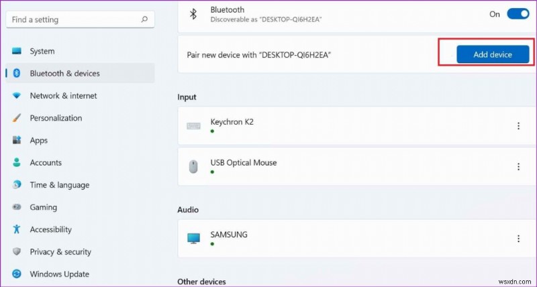Screen dimensions: 537x287
Task: Click the USB Optical Mouse icon
Action: 193,167
